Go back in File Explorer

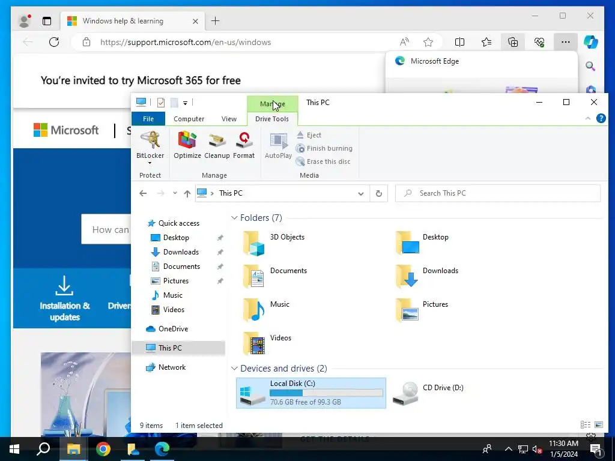pyautogui.click(x=143, y=193)
